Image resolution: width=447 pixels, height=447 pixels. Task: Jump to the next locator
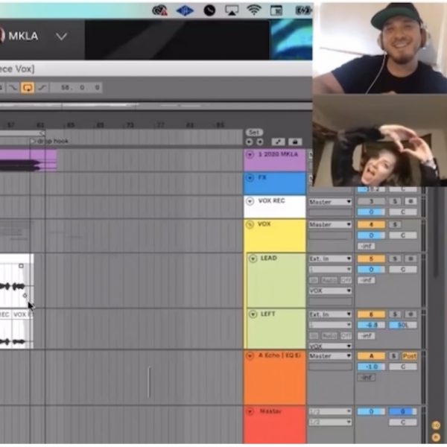pos(260,142)
